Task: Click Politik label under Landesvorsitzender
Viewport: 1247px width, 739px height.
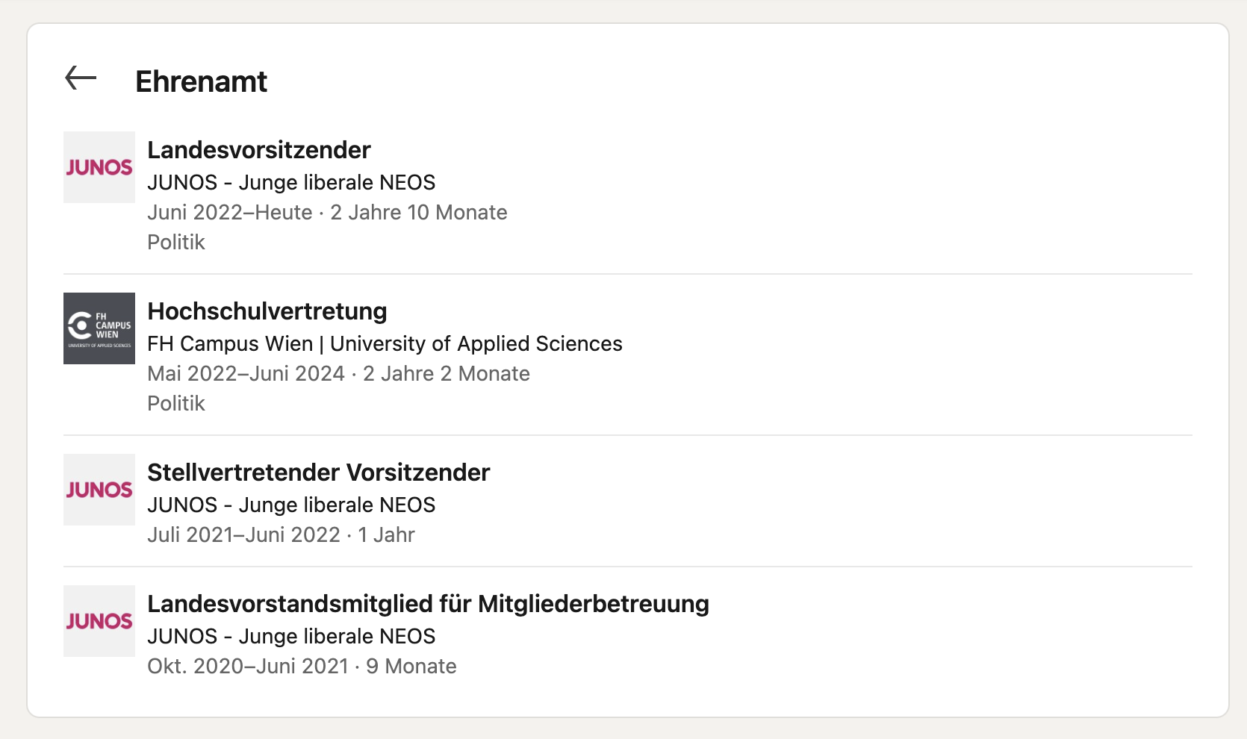Action: pyautogui.click(x=176, y=243)
